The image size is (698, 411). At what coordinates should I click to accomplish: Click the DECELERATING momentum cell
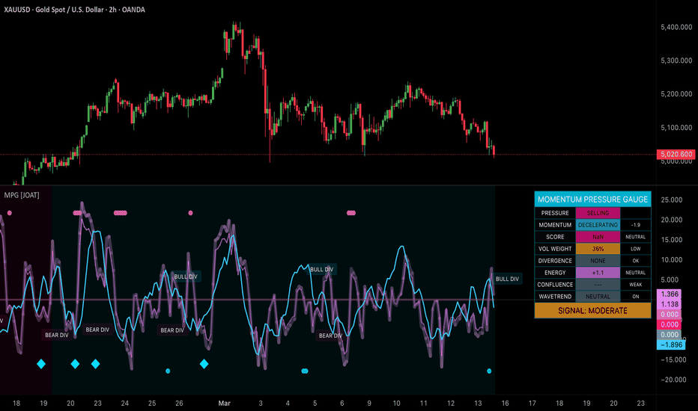pyautogui.click(x=598, y=225)
